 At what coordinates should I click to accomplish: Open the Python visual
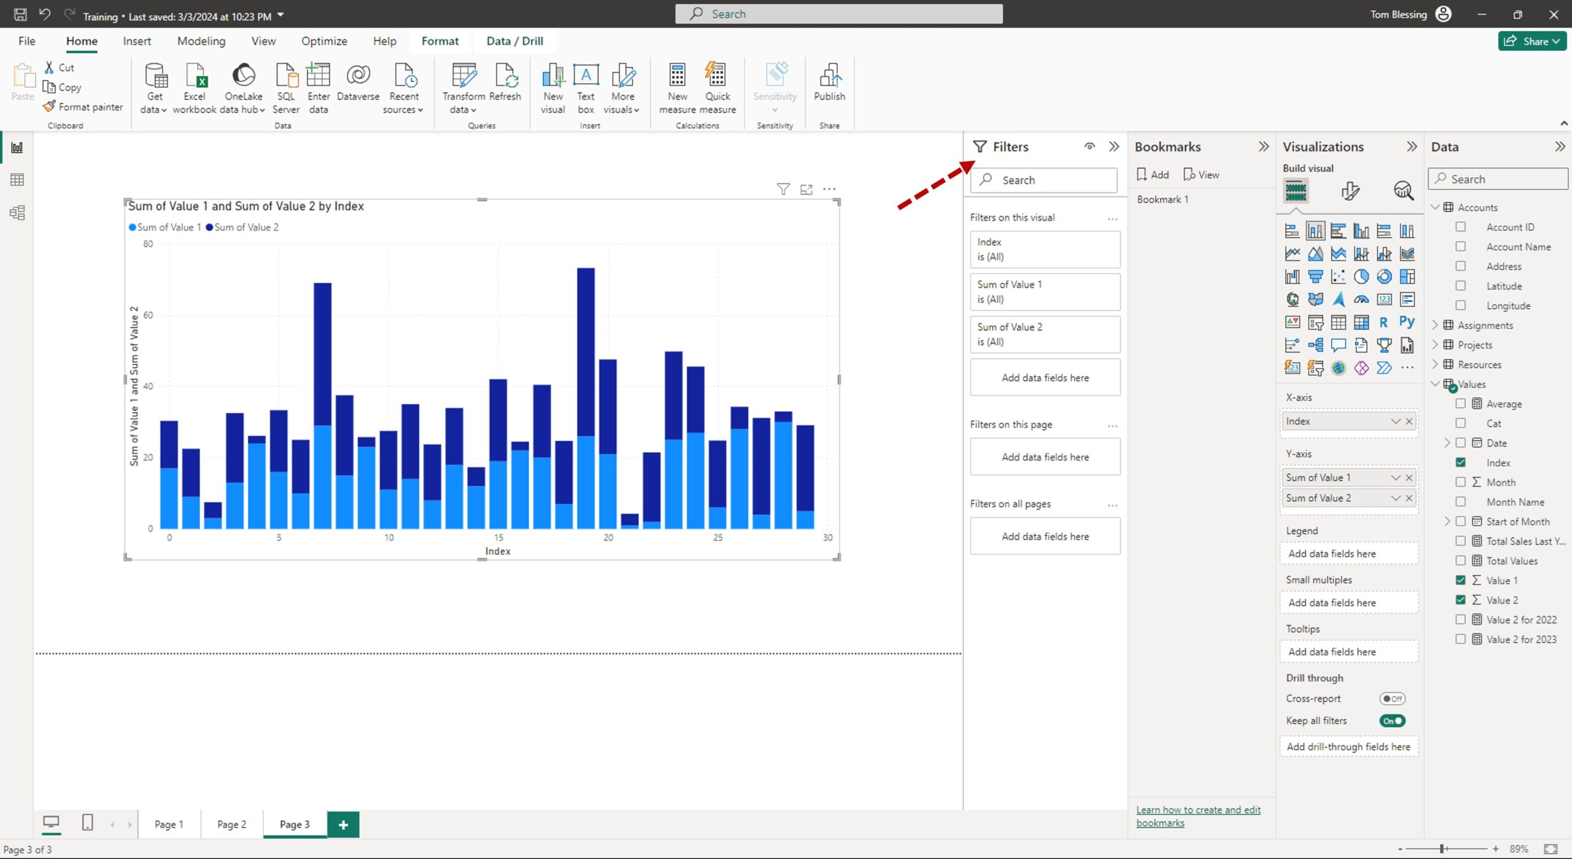coord(1407,322)
